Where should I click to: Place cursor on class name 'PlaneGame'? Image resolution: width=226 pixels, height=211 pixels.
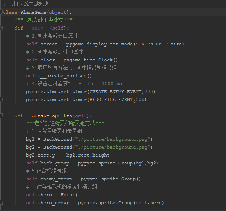(33, 12)
